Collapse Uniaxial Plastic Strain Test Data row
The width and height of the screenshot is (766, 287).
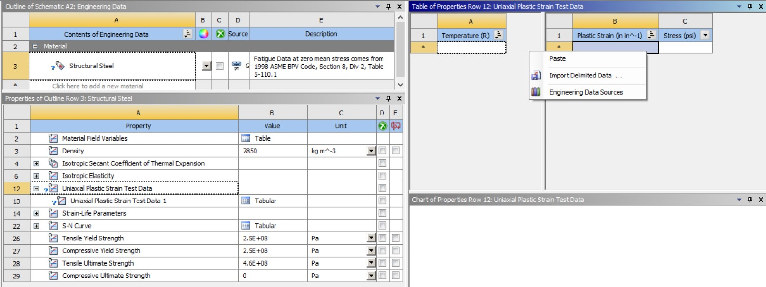point(36,188)
